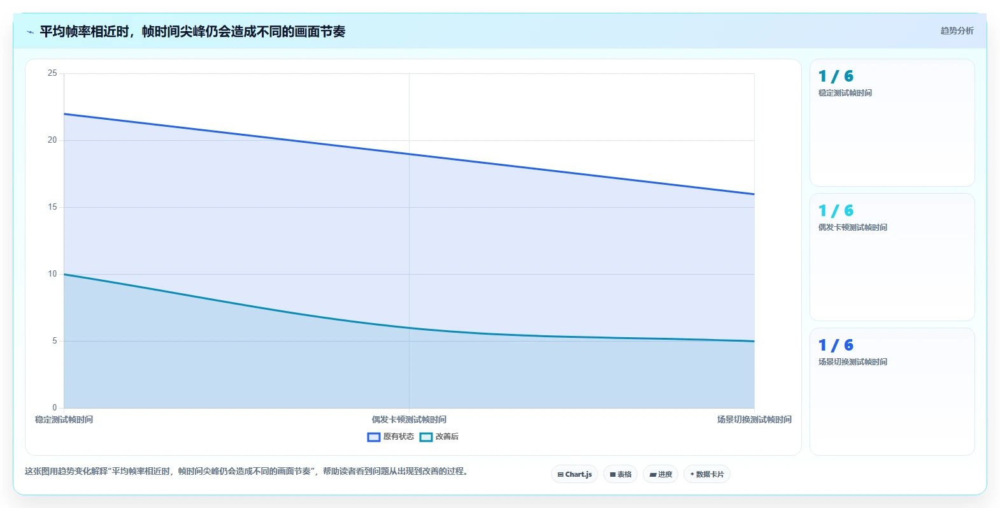Click the y-axis value 25
The image size is (1000, 508).
click(x=52, y=73)
